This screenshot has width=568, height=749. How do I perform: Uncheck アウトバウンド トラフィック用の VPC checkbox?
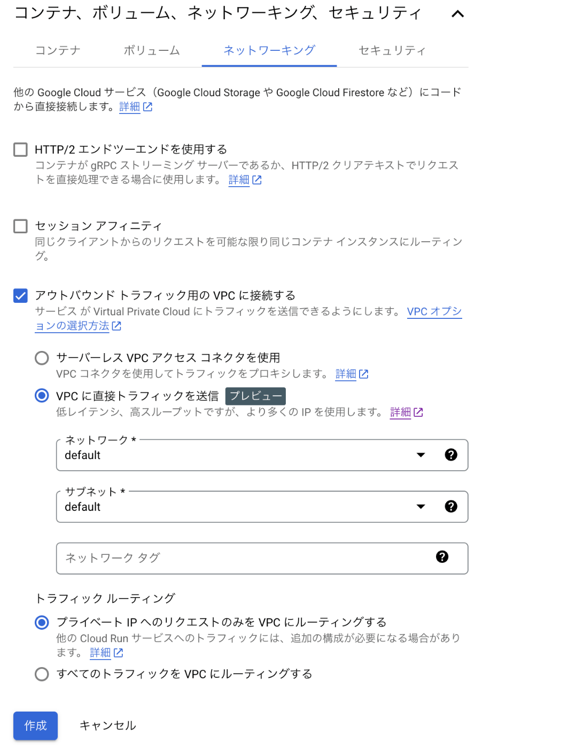[20, 295]
